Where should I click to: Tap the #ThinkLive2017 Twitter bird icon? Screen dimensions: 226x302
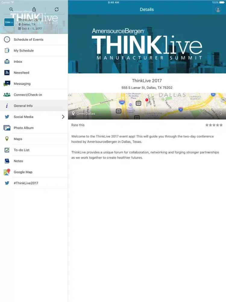7,183
